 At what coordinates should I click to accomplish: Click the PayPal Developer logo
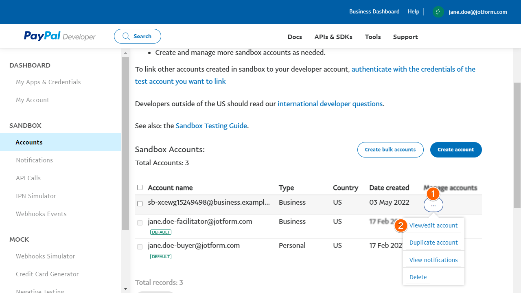tap(59, 37)
